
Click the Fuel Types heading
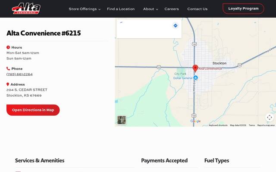pyautogui.click(x=216, y=160)
